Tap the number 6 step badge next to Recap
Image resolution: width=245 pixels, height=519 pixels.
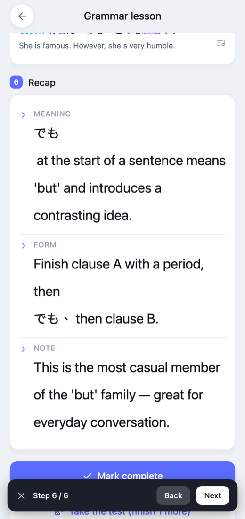click(x=16, y=82)
